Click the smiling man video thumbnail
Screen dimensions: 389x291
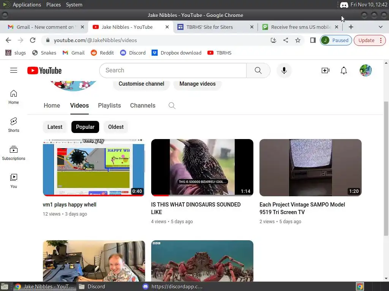[94, 261]
